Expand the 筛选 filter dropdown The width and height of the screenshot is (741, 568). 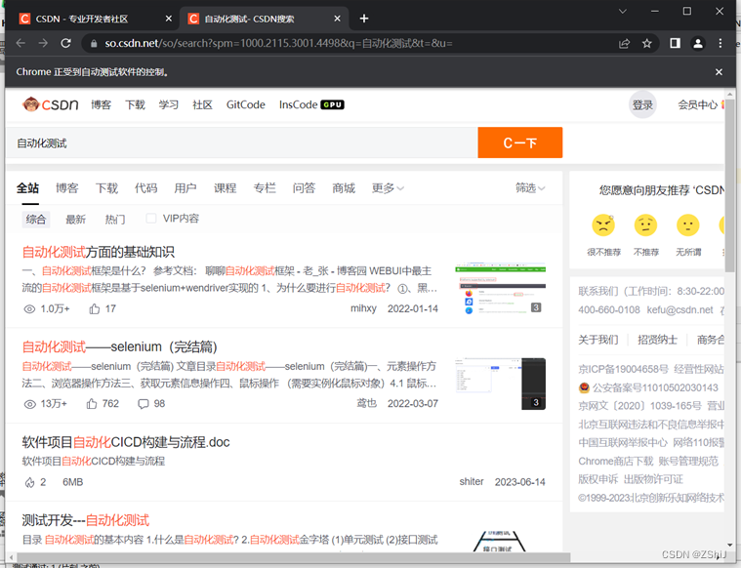(x=530, y=188)
